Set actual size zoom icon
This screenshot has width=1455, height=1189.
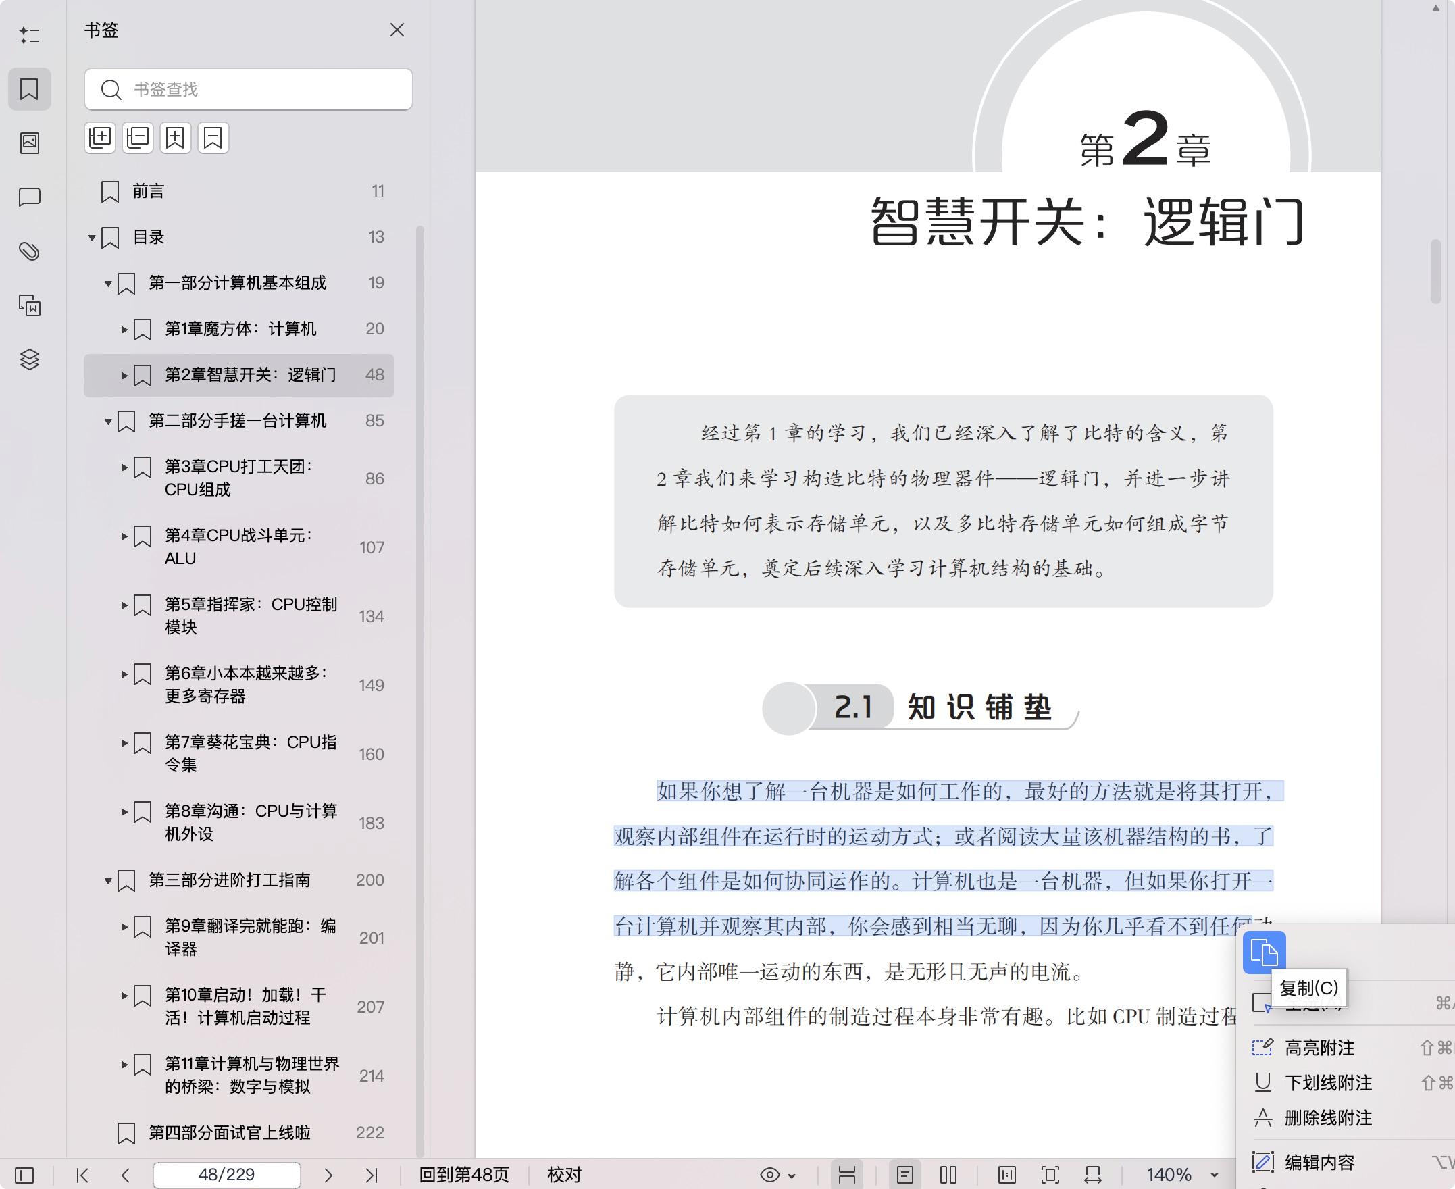1006,1175
